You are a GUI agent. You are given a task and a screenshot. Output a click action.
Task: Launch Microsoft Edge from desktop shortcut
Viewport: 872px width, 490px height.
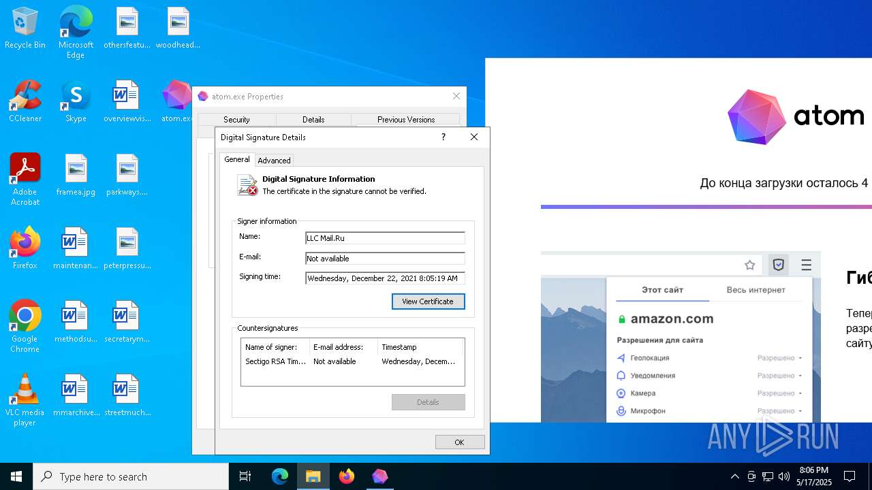[76, 33]
